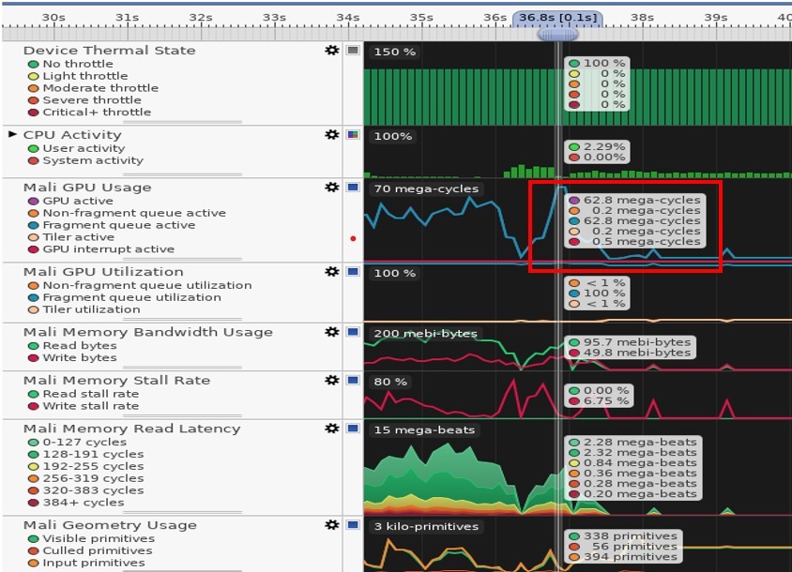Expand the CPU Activity chart row
The height and width of the screenshot is (572, 792).
tap(12, 134)
